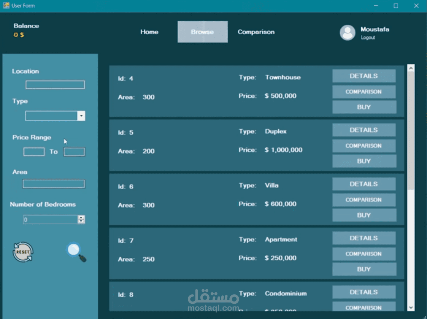Click the Townhouse type text
The height and width of the screenshot is (319, 427).
(283, 77)
